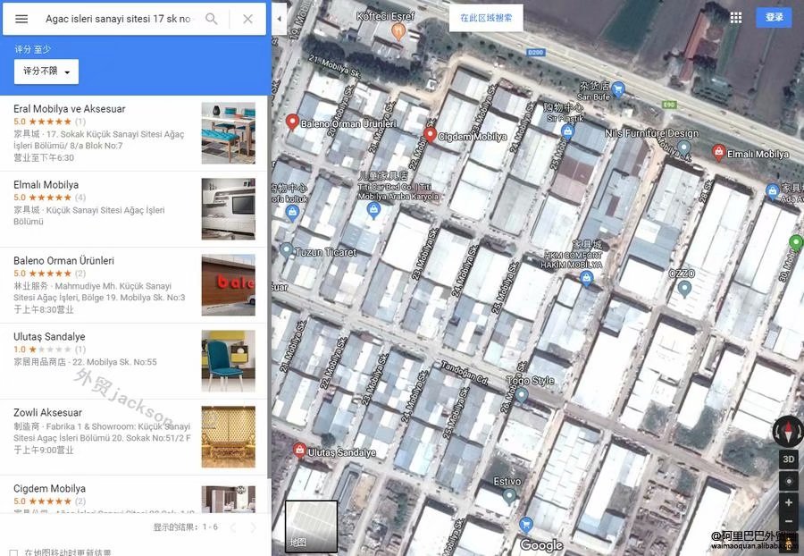Click Baleno storefront photo thumbnail
The width and height of the screenshot is (804, 556).
click(228, 285)
